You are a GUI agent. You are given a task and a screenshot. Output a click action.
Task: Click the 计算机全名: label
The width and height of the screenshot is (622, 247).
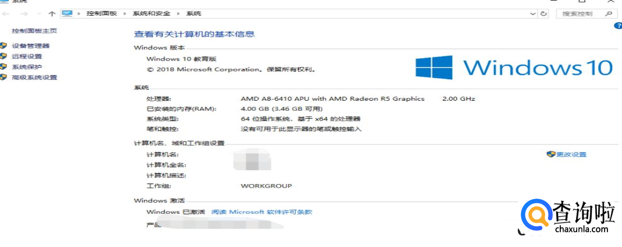click(166, 165)
